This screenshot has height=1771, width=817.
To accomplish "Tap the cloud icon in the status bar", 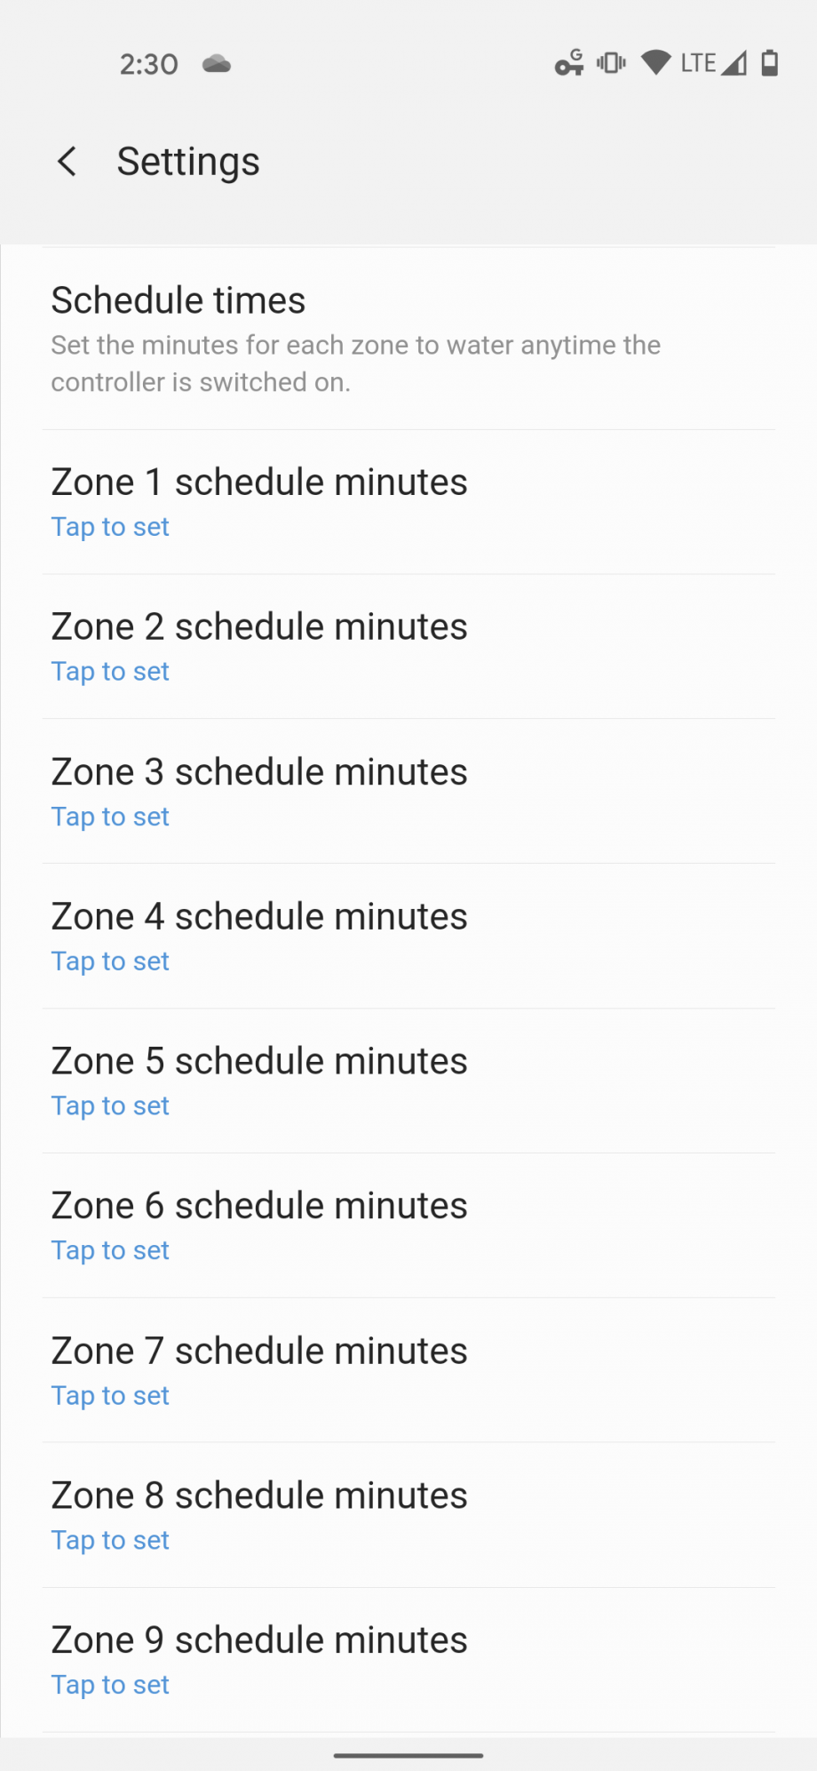I will 217,64.
